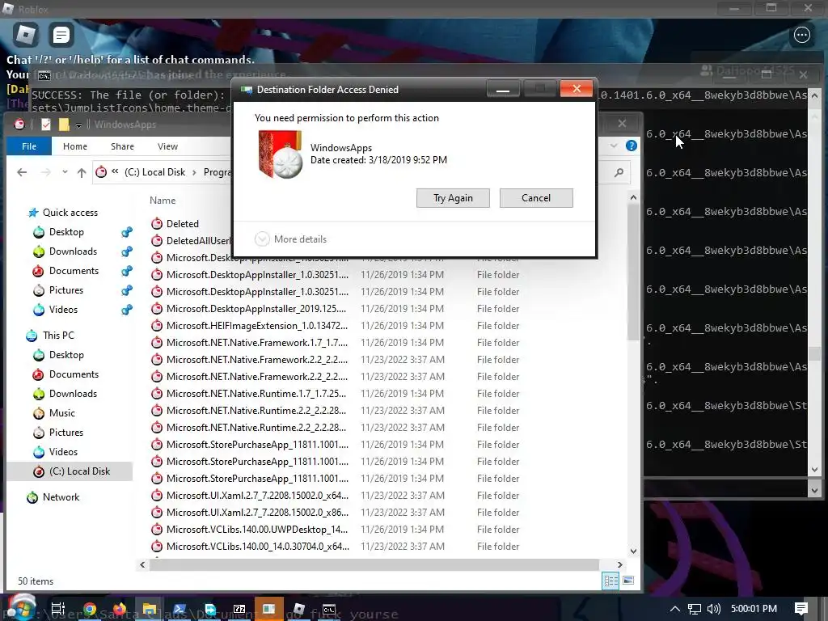
Task: Click the command prompt vertical scrollbar thumb
Action: click(815, 353)
